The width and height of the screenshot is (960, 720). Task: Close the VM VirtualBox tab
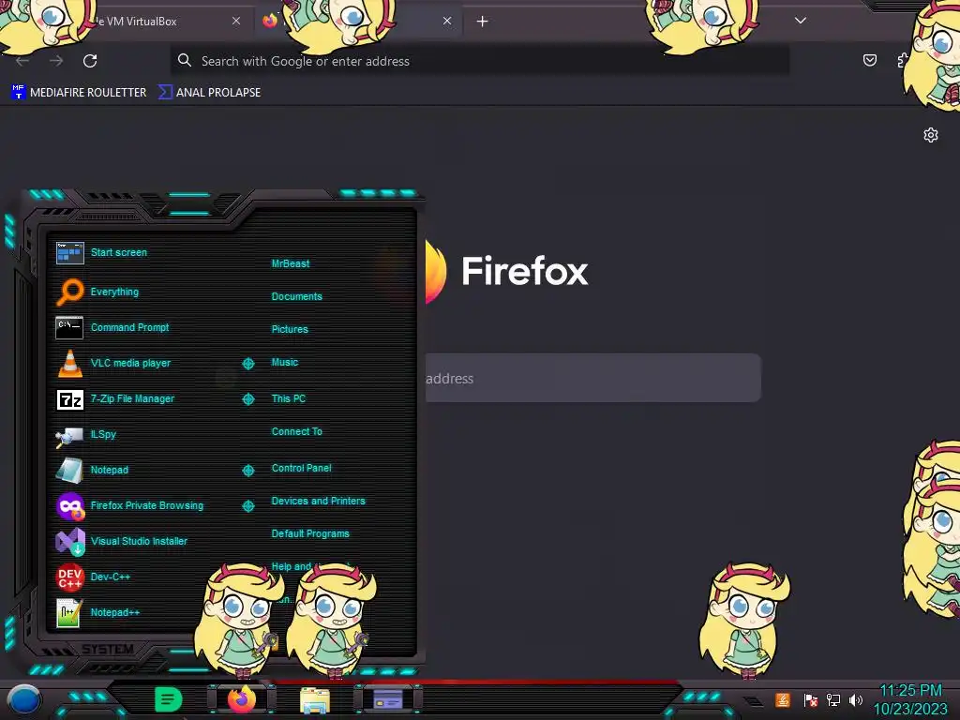click(236, 21)
